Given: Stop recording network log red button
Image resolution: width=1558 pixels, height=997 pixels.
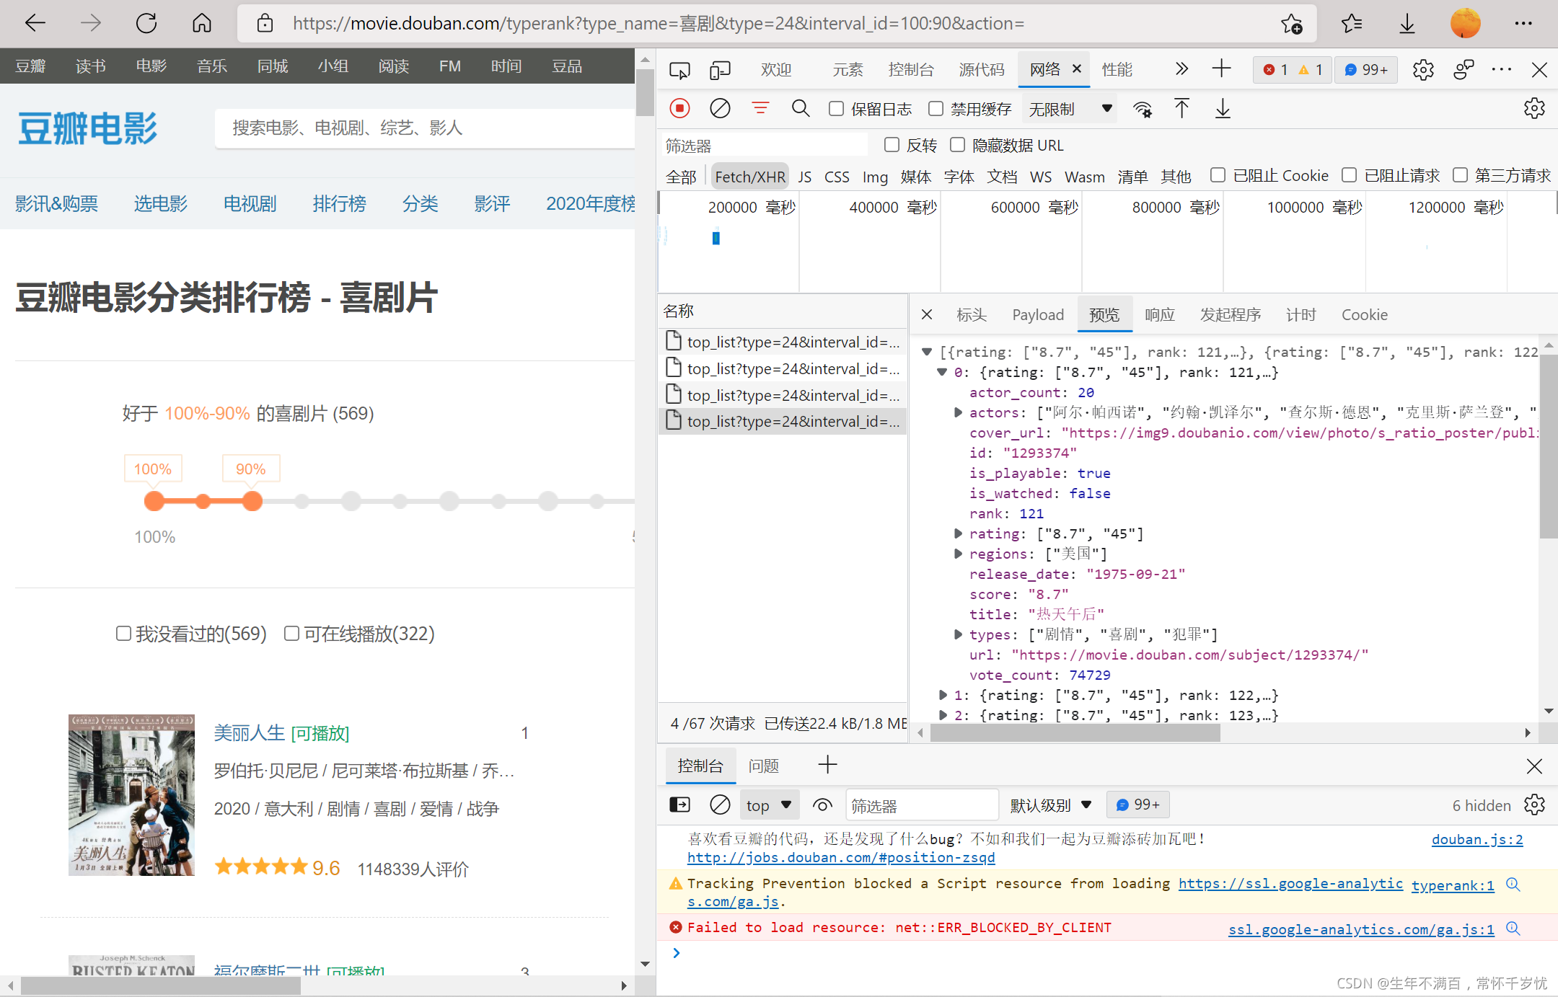Looking at the screenshot, I should (679, 109).
